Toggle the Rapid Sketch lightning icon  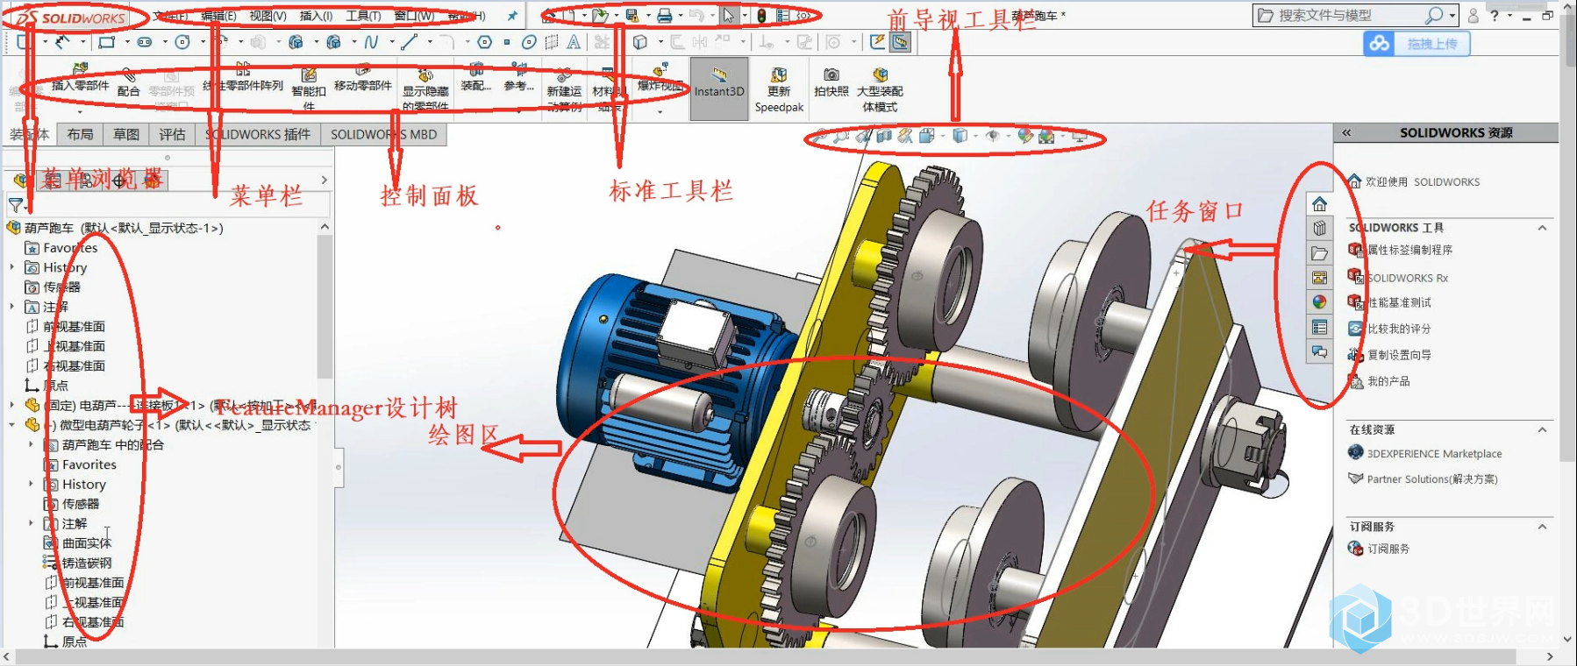point(877,42)
